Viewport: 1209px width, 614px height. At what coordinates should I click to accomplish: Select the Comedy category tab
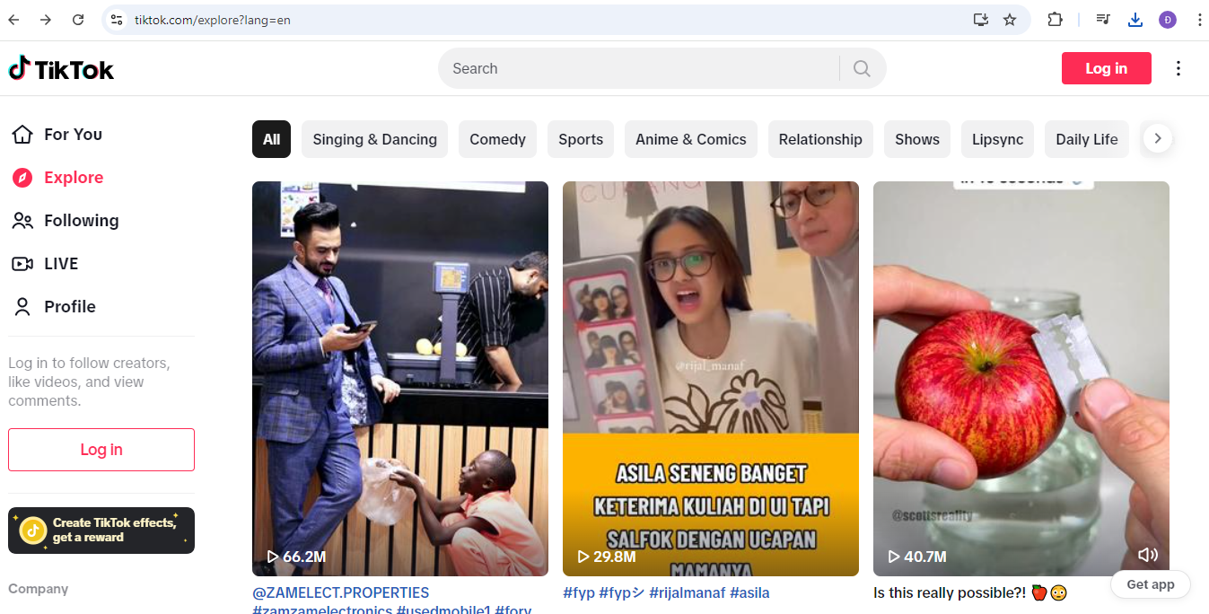497,139
